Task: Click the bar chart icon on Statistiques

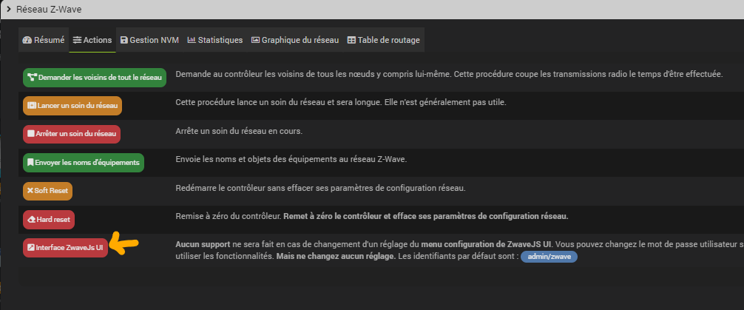Action: 192,41
